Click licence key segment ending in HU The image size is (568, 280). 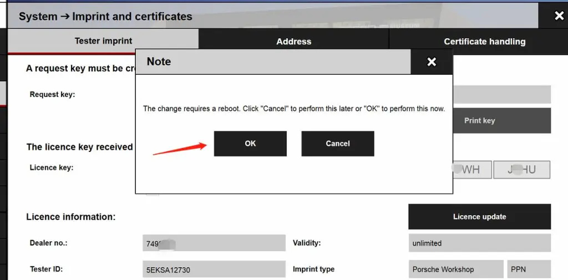[x=521, y=170]
